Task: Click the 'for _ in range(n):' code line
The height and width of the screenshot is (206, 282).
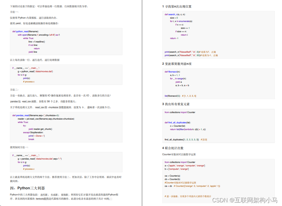Action: pos(178,78)
